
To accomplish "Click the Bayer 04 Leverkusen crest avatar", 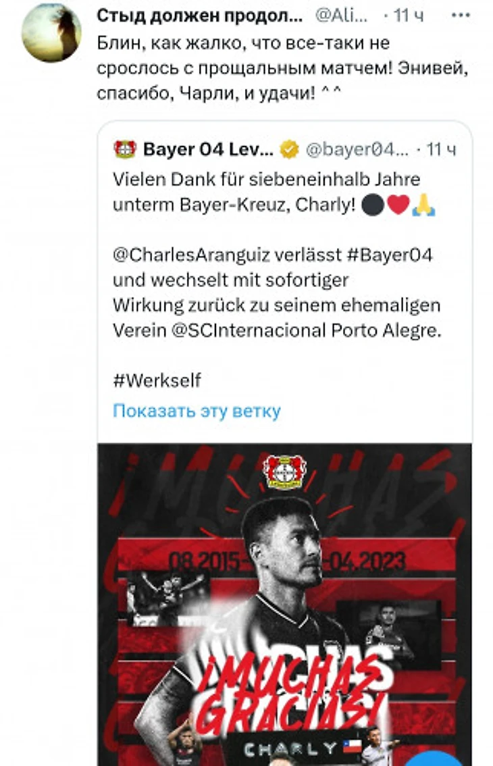I will click(x=125, y=149).
